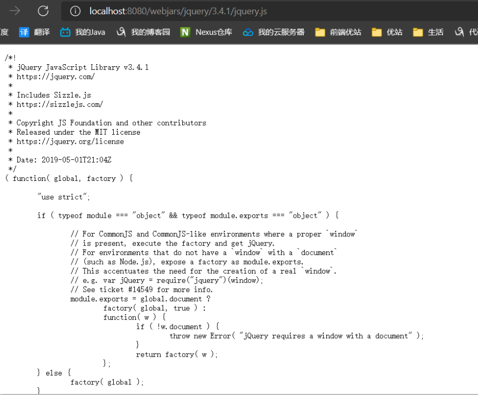This screenshot has width=478, height=395.
Task: Click the "throw new Error" line
Action: [296, 336]
